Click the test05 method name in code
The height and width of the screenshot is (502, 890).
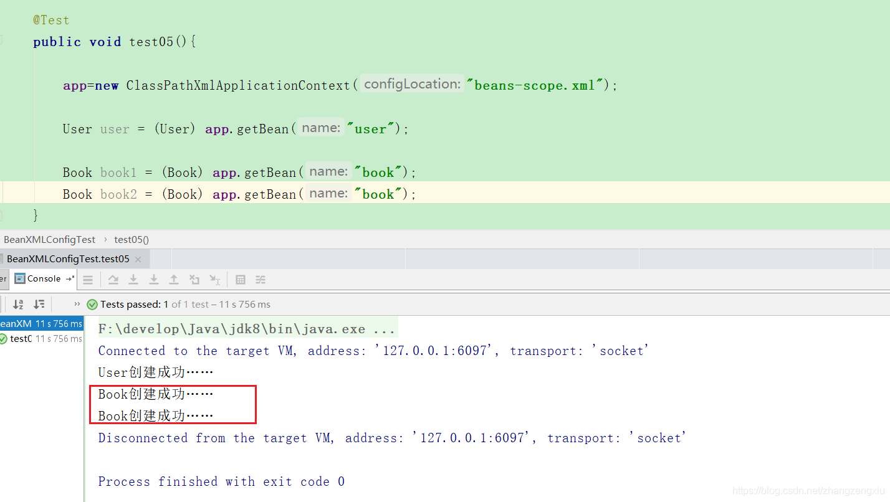tap(151, 42)
